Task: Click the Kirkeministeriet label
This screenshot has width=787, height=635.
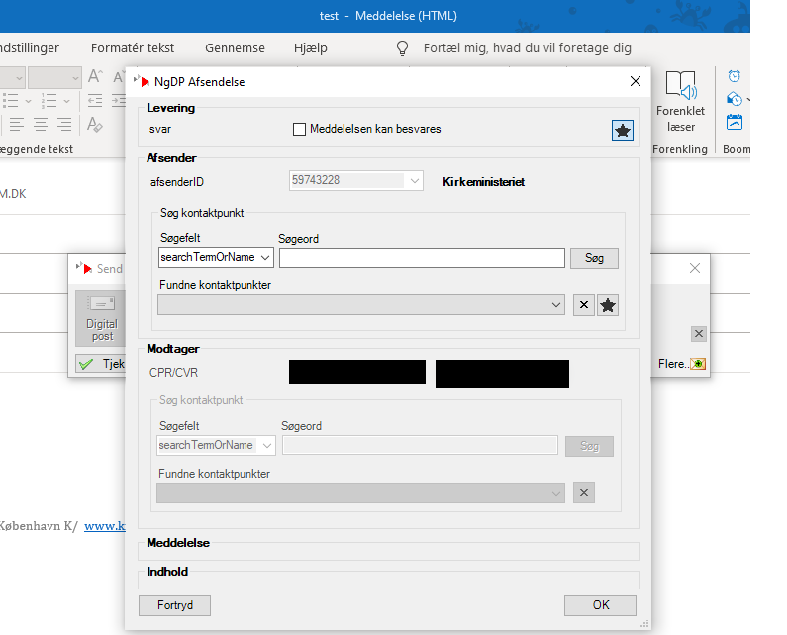Action: pos(483,182)
